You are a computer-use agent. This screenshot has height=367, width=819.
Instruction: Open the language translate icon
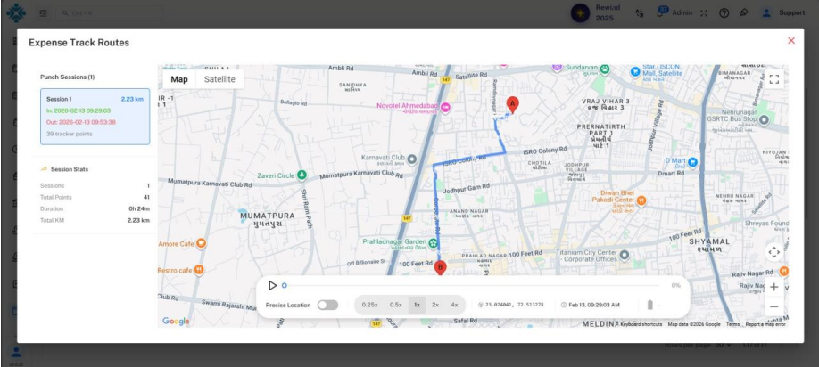640,13
